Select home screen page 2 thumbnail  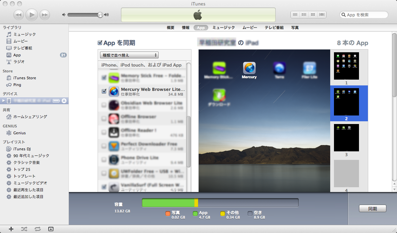(x=346, y=102)
